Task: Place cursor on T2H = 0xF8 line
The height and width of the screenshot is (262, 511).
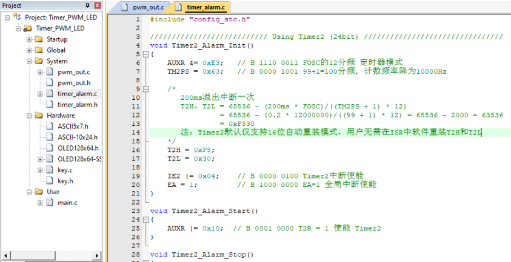Action: point(192,149)
